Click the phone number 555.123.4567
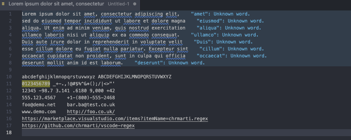 (39, 98)
